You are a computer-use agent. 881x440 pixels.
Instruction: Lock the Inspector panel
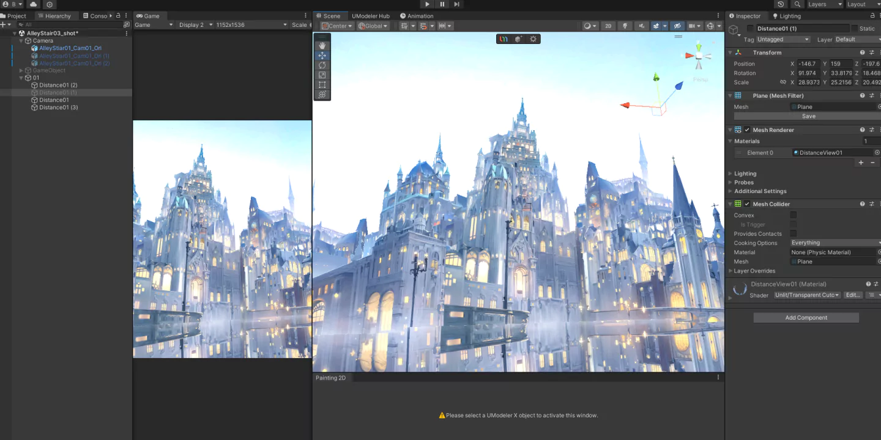click(x=872, y=16)
